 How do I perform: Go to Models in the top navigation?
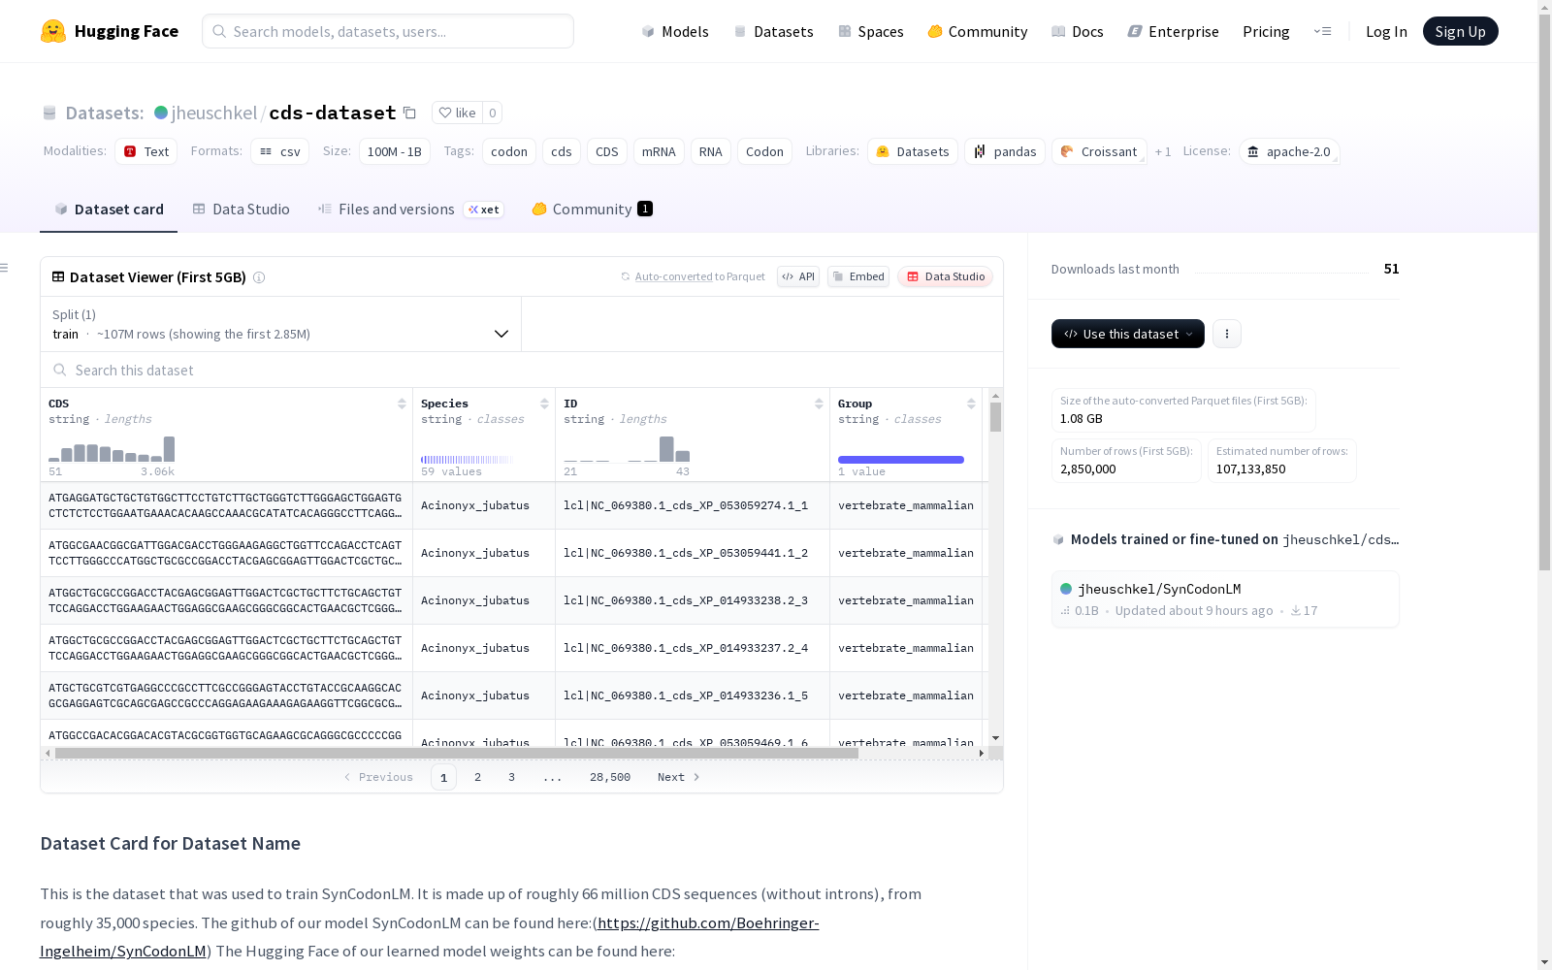(675, 31)
